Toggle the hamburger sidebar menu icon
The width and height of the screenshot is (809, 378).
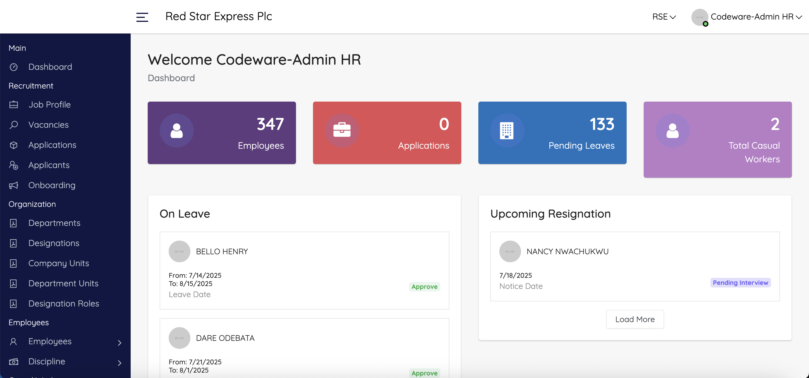tap(142, 17)
